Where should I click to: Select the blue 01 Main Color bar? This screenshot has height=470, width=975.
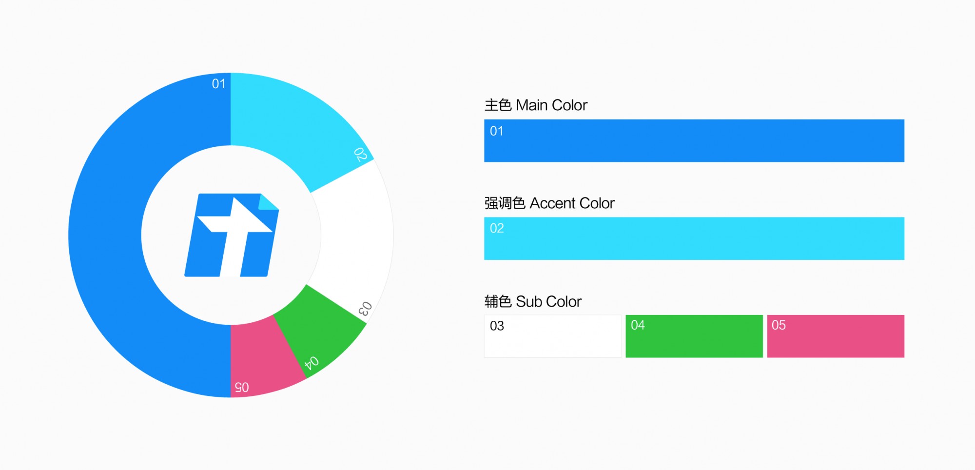pos(694,140)
